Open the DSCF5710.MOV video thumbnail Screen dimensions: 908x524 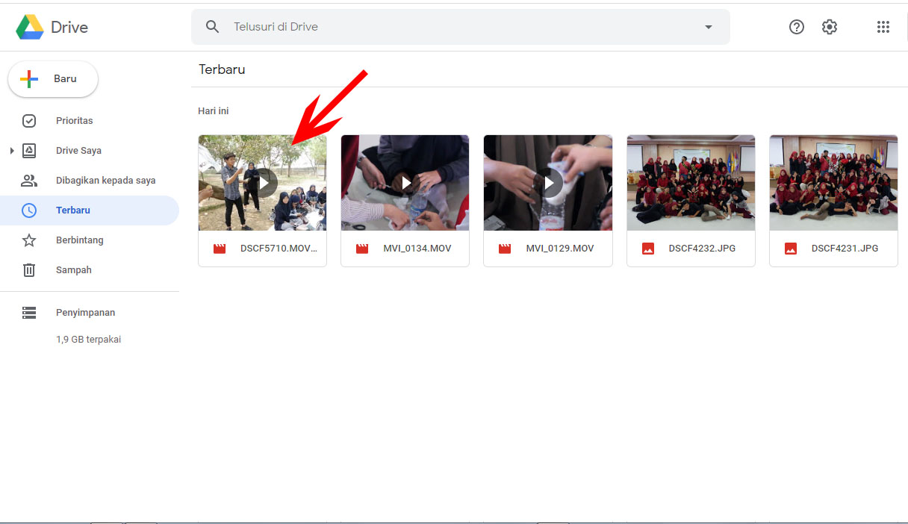click(x=262, y=183)
